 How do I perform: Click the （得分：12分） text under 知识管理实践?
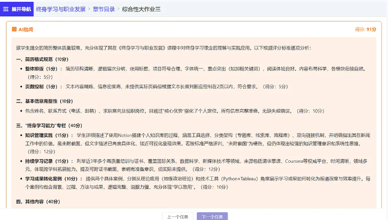point(41,151)
